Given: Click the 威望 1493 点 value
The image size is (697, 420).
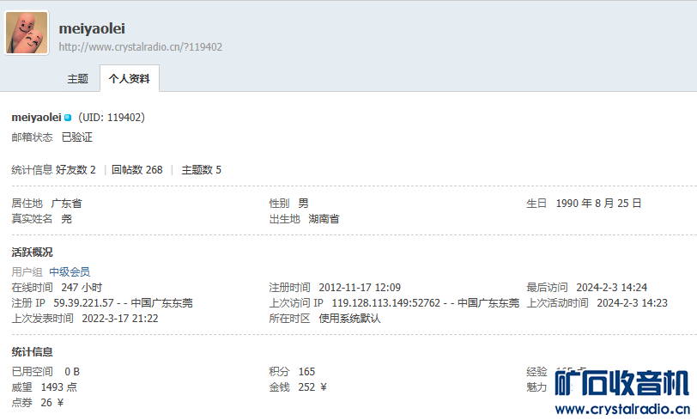Looking at the screenshot, I should [58, 387].
